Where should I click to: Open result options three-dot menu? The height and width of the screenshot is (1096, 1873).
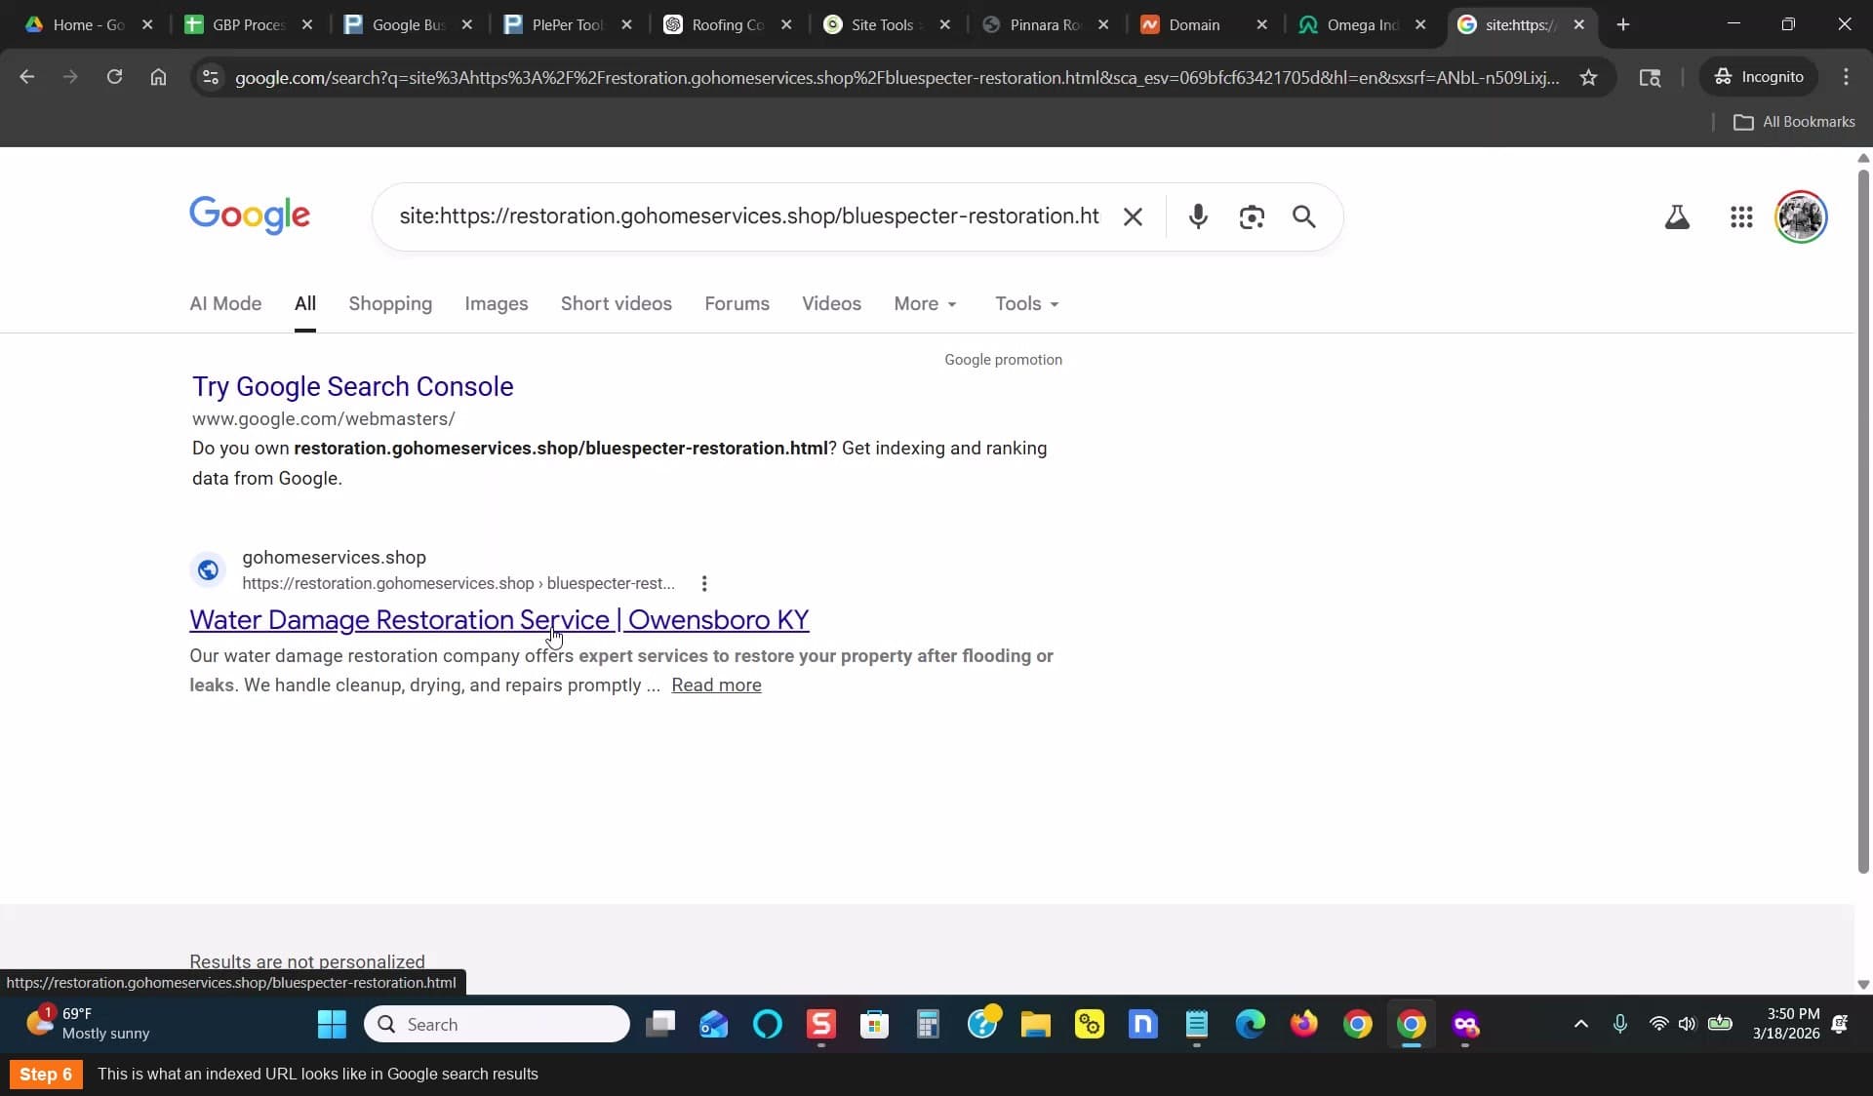pos(704,583)
